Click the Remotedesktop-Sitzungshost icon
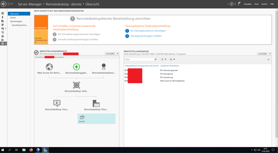This screenshot has width=278, height=153. coord(96,103)
